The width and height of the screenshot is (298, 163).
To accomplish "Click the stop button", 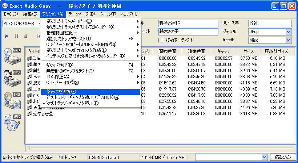I will pos(26,36).
